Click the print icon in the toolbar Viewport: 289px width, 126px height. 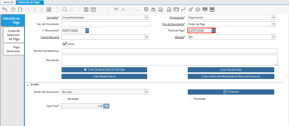pyautogui.click(x=161, y=10)
